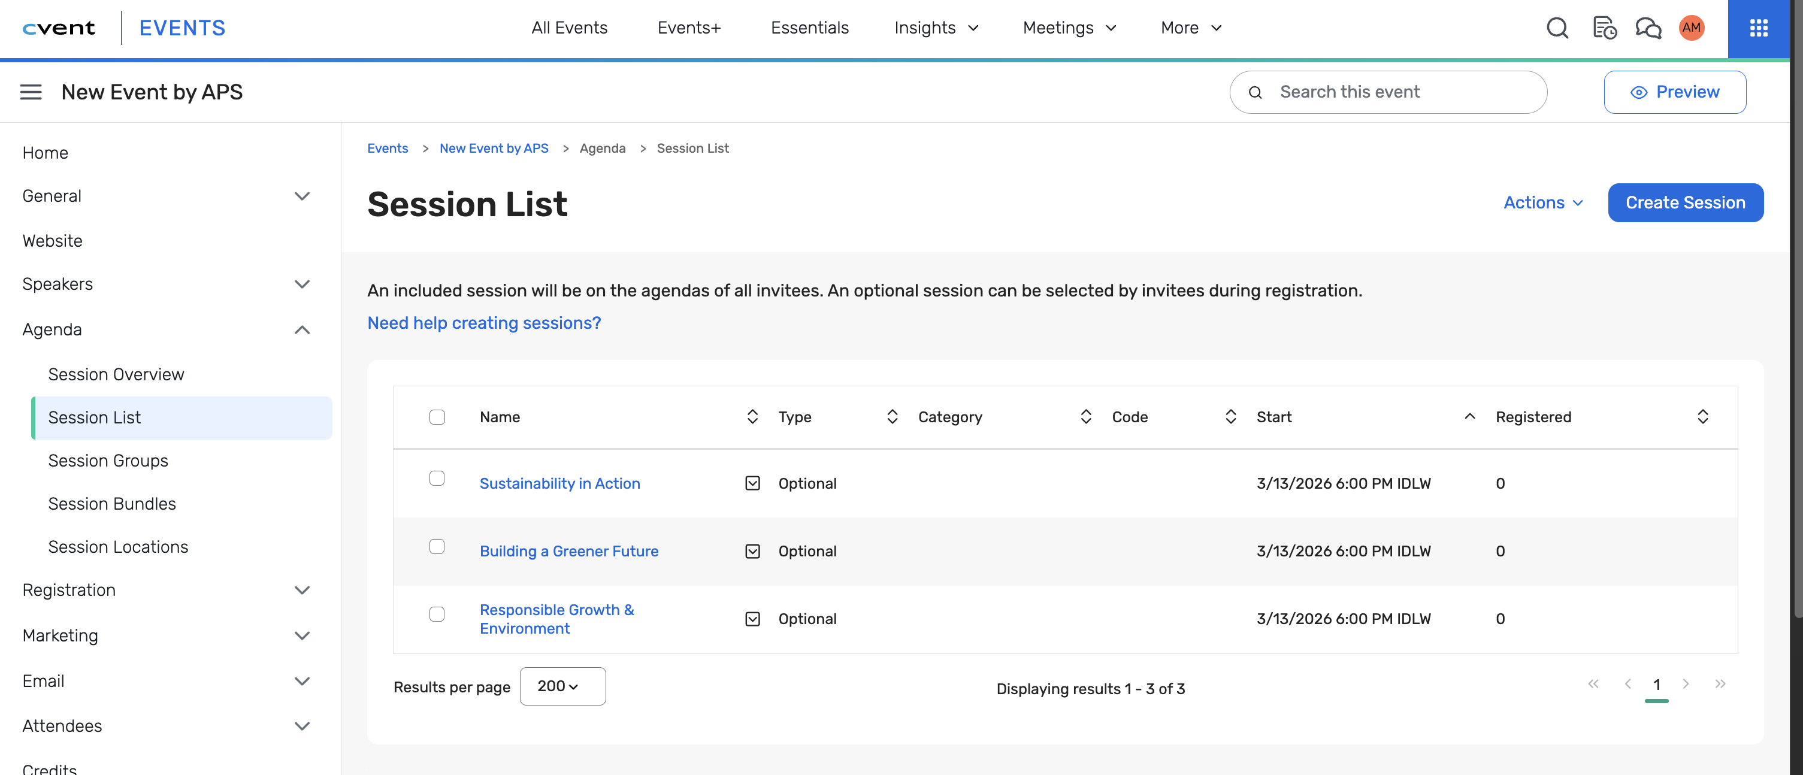Open the Actions dropdown
The height and width of the screenshot is (775, 1803).
(1542, 203)
